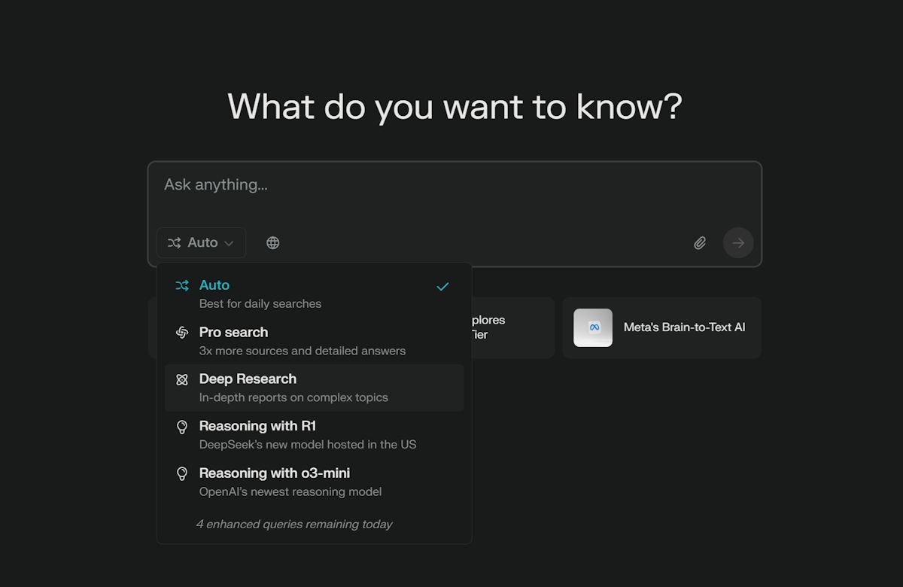The image size is (903, 587).
Task: Click the lightbulb icon beside Reasoning with o3-mini
Action: click(x=182, y=473)
